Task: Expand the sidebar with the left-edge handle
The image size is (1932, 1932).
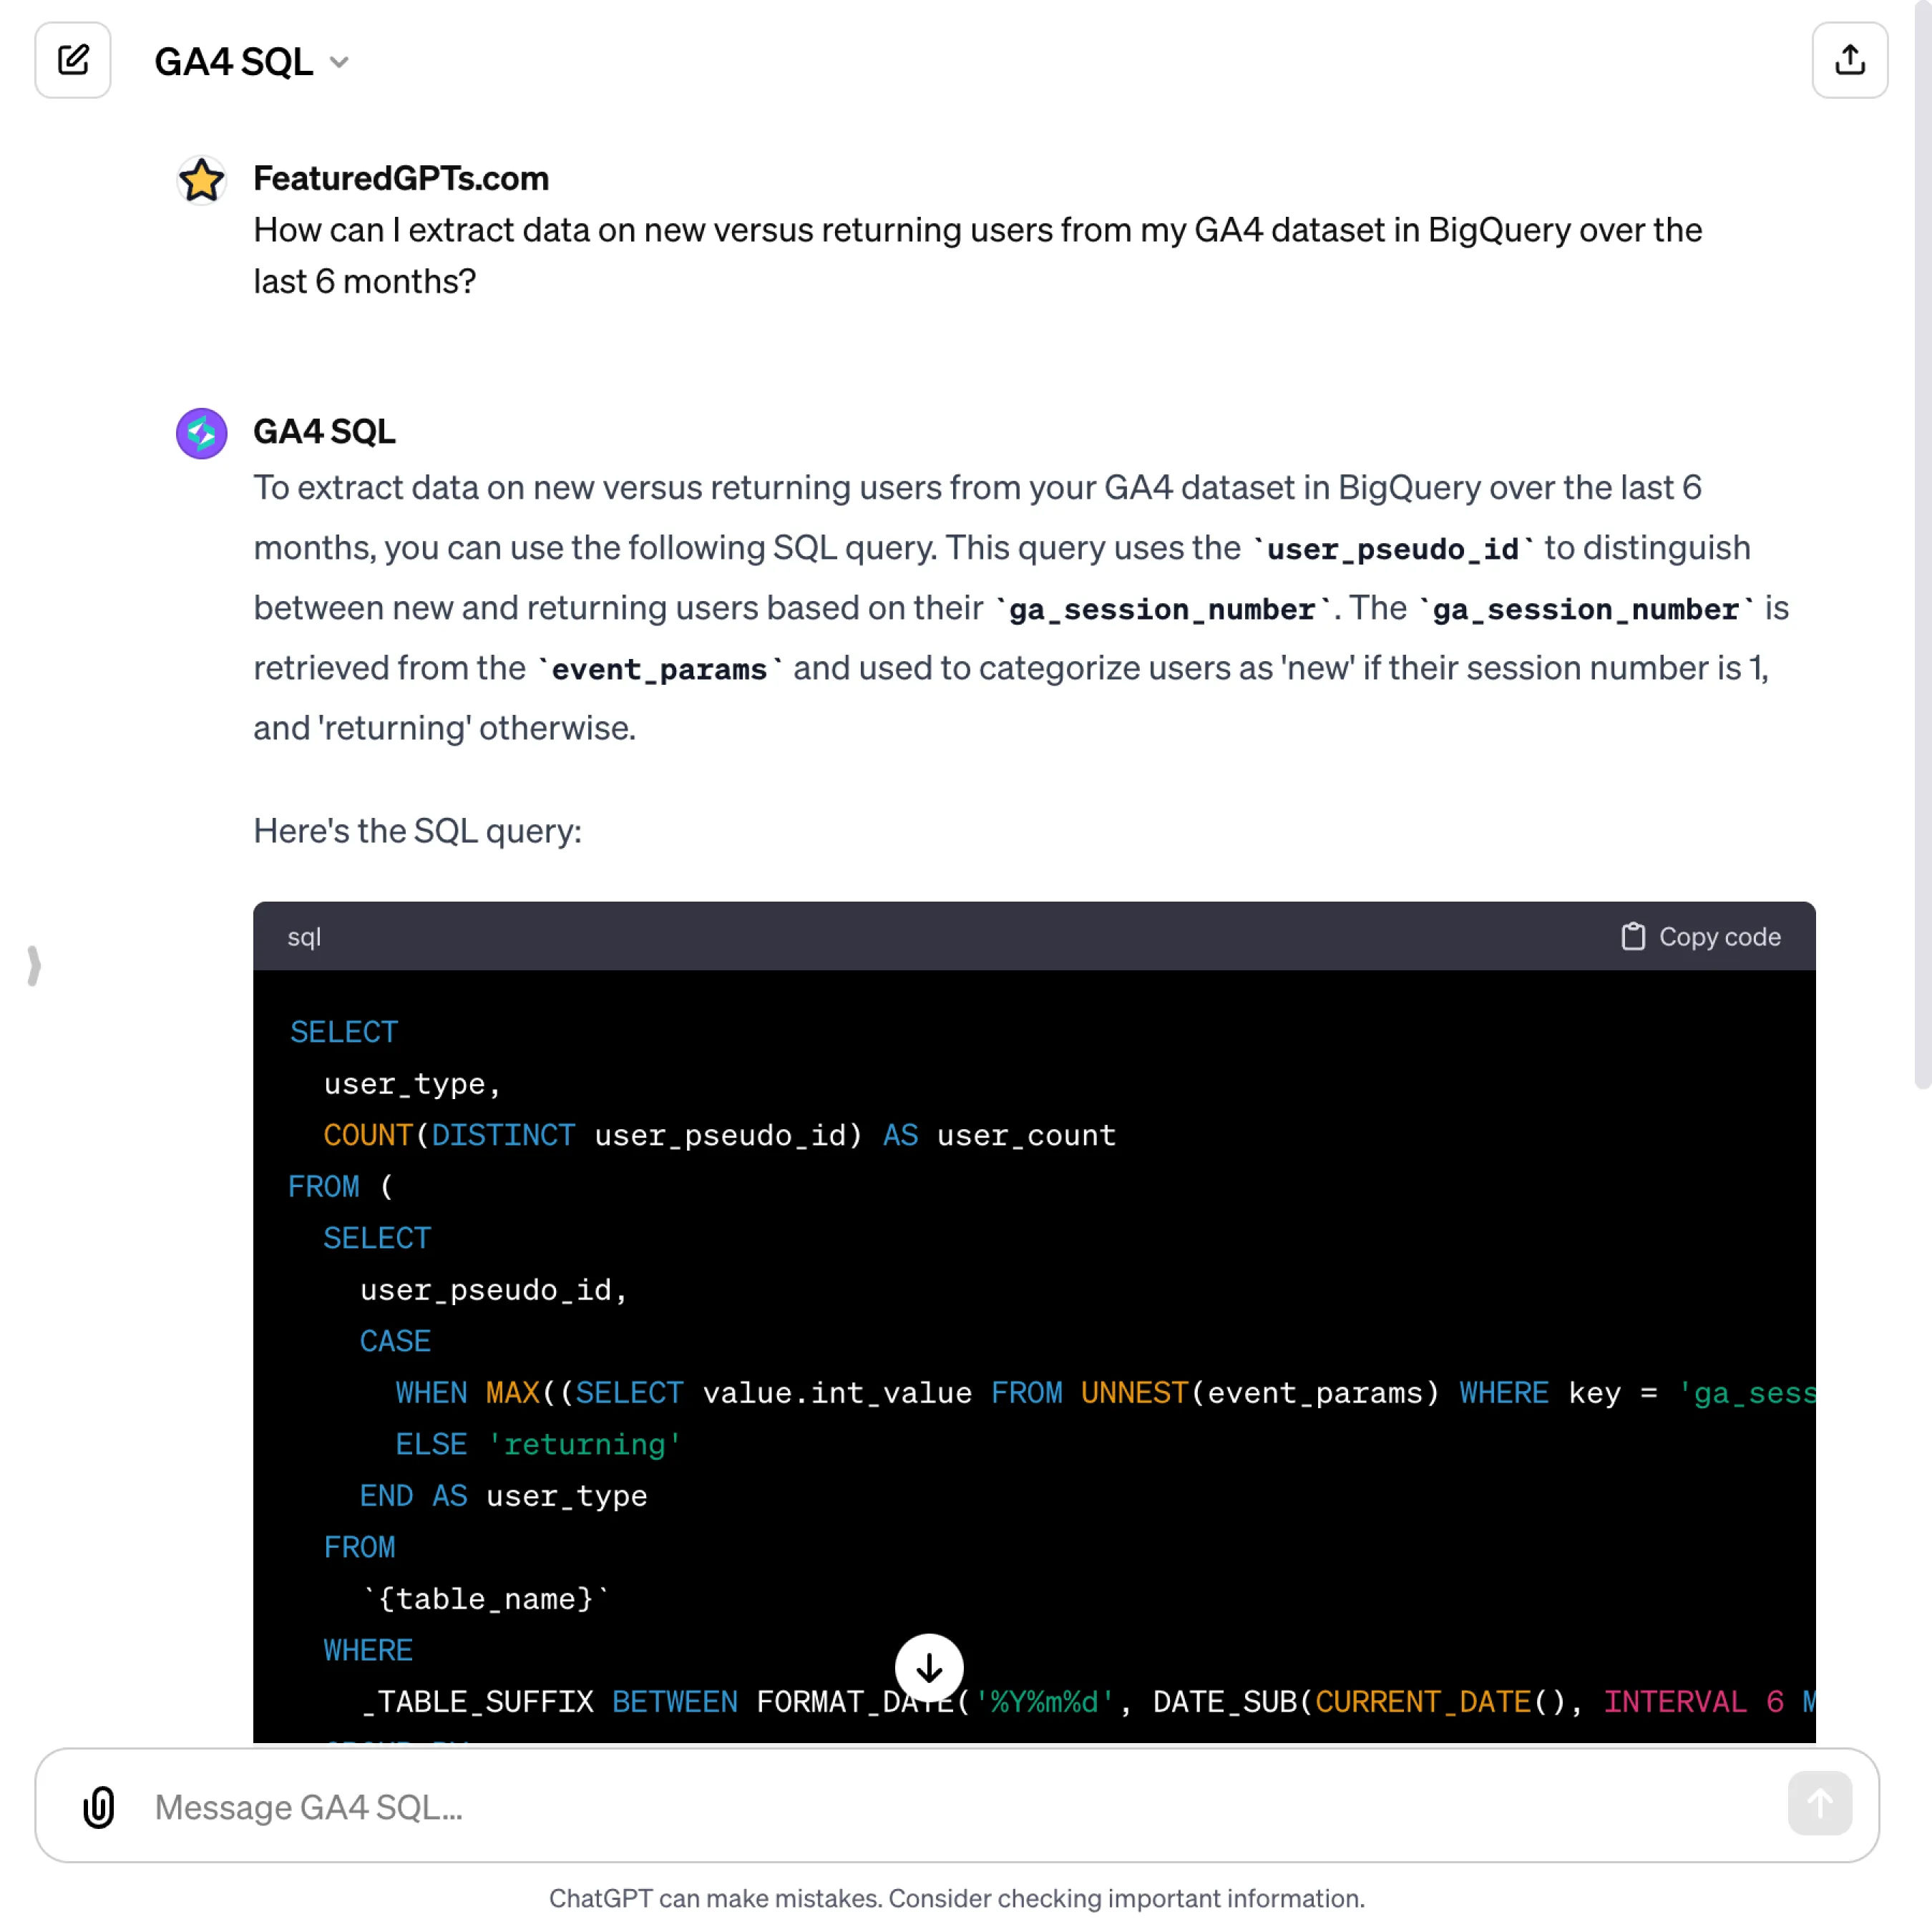Action: (34, 965)
